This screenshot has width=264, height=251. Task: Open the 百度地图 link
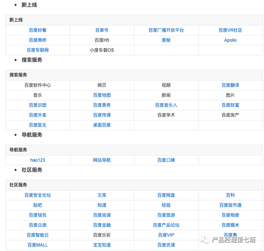[102, 95]
